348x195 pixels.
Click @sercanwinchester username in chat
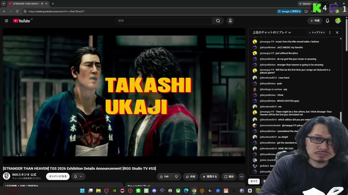point(270,126)
